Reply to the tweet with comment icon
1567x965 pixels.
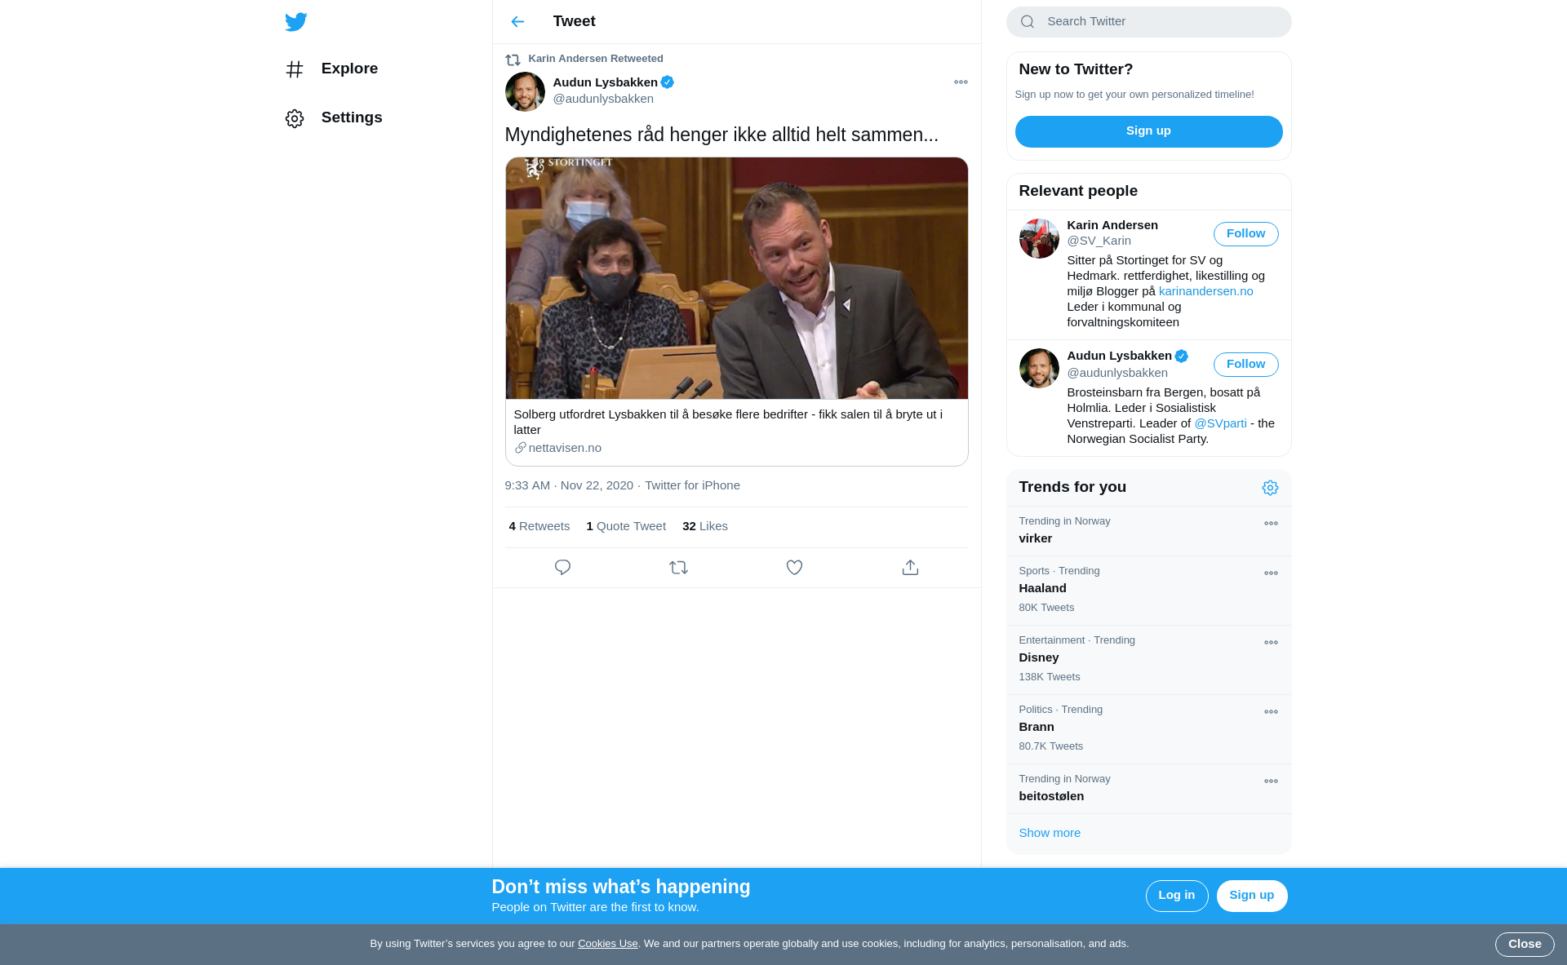[562, 568]
